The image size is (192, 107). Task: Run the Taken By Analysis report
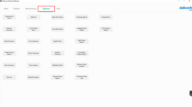click(57, 17)
